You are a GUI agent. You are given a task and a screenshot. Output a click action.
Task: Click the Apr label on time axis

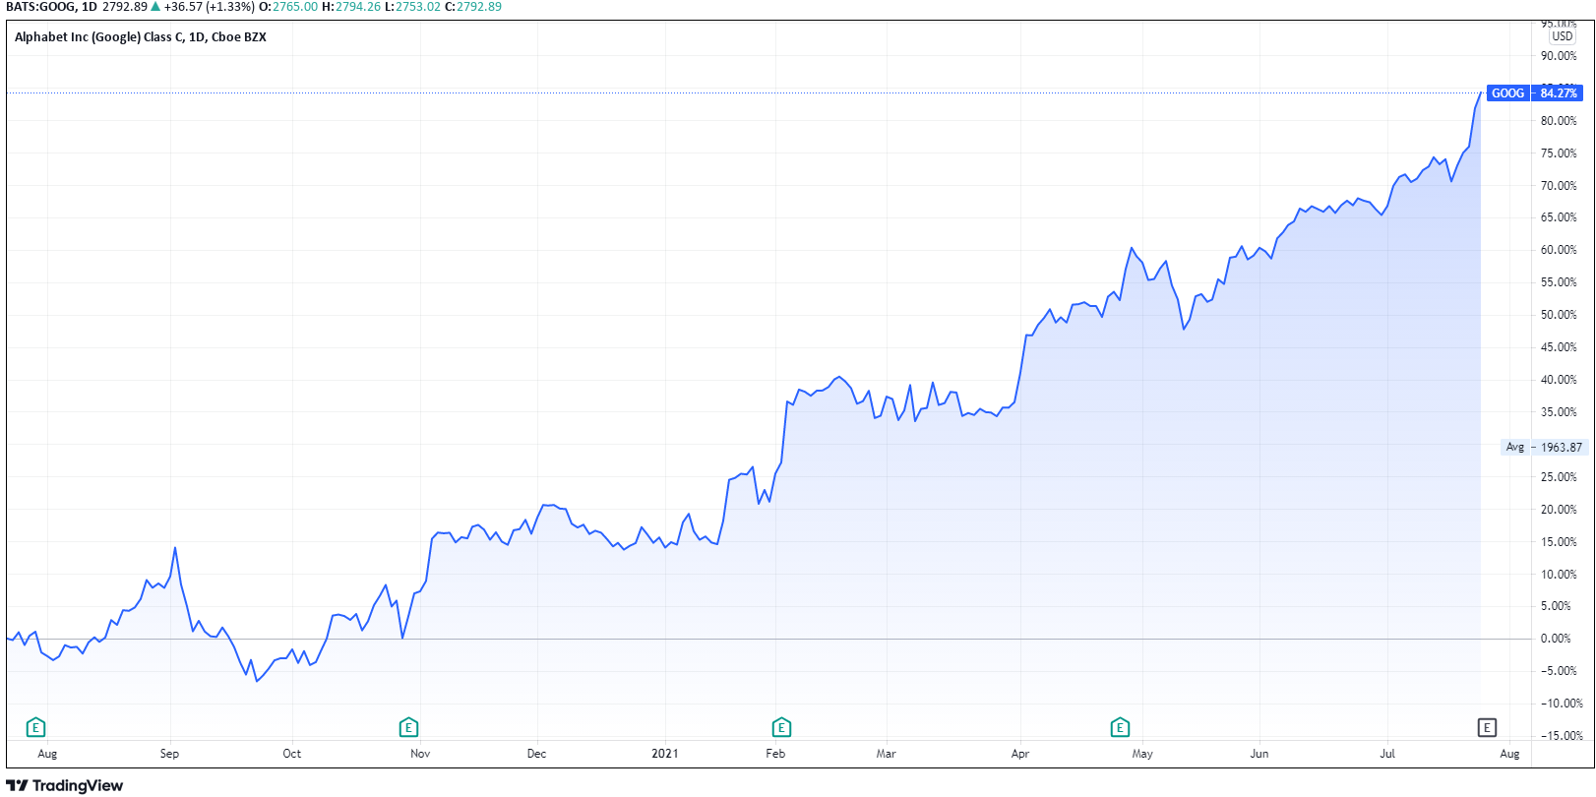1020,754
